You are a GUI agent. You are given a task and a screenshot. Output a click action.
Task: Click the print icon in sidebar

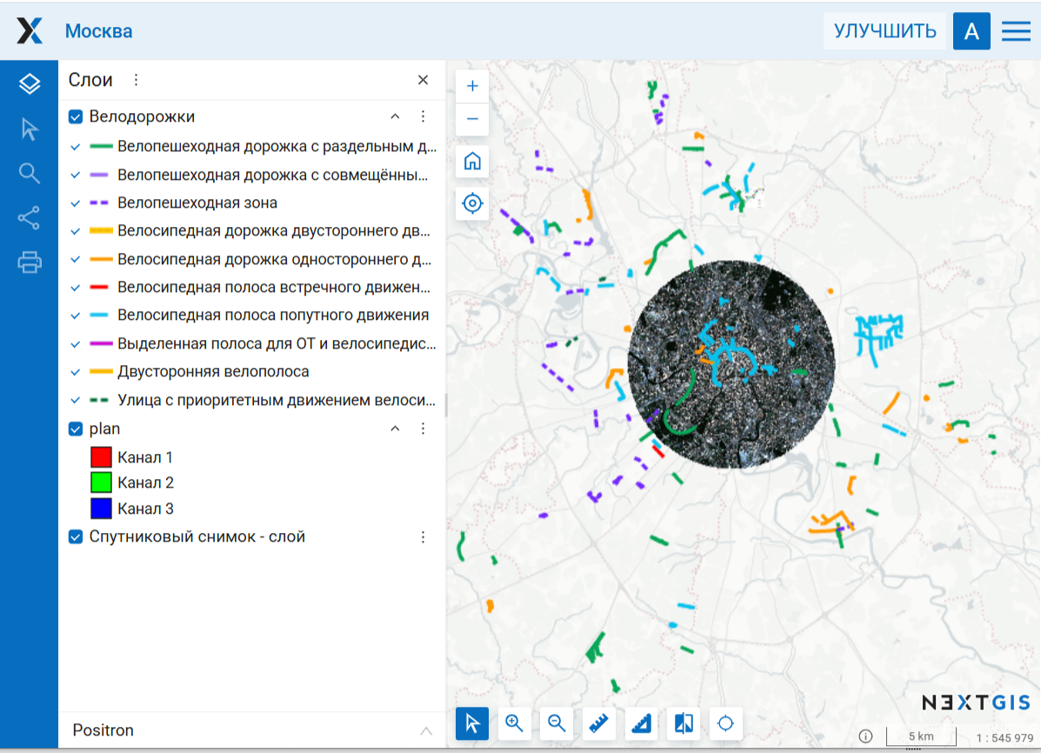click(30, 262)
